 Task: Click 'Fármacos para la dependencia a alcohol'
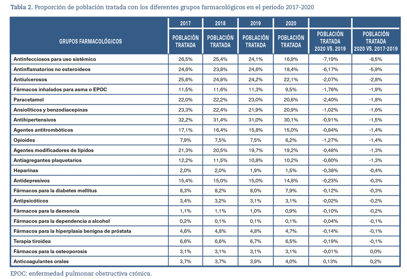click(62, 221)
